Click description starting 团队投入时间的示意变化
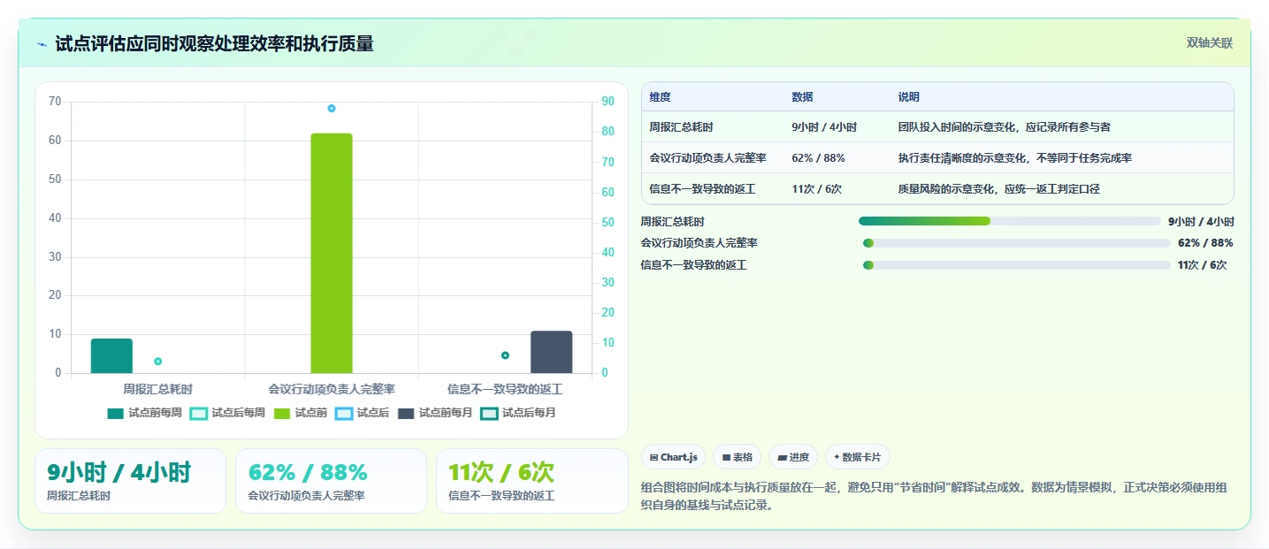The width and height of the screenshot is (1269, 549). (1004, 127)
